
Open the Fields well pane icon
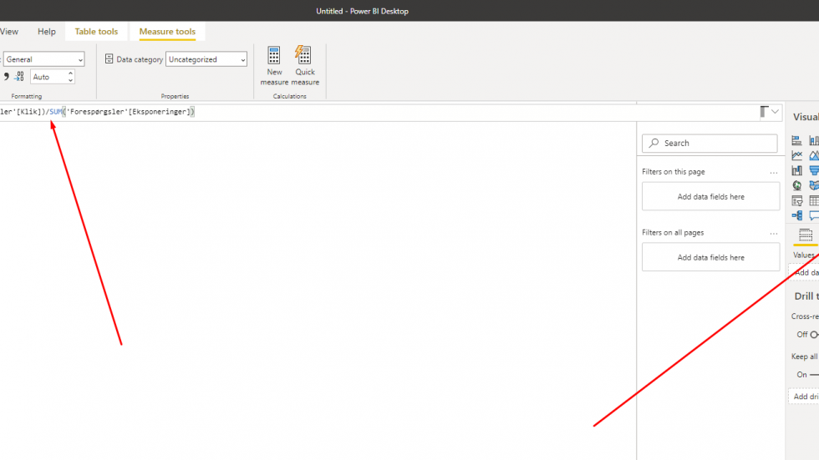tap(806, 235)
